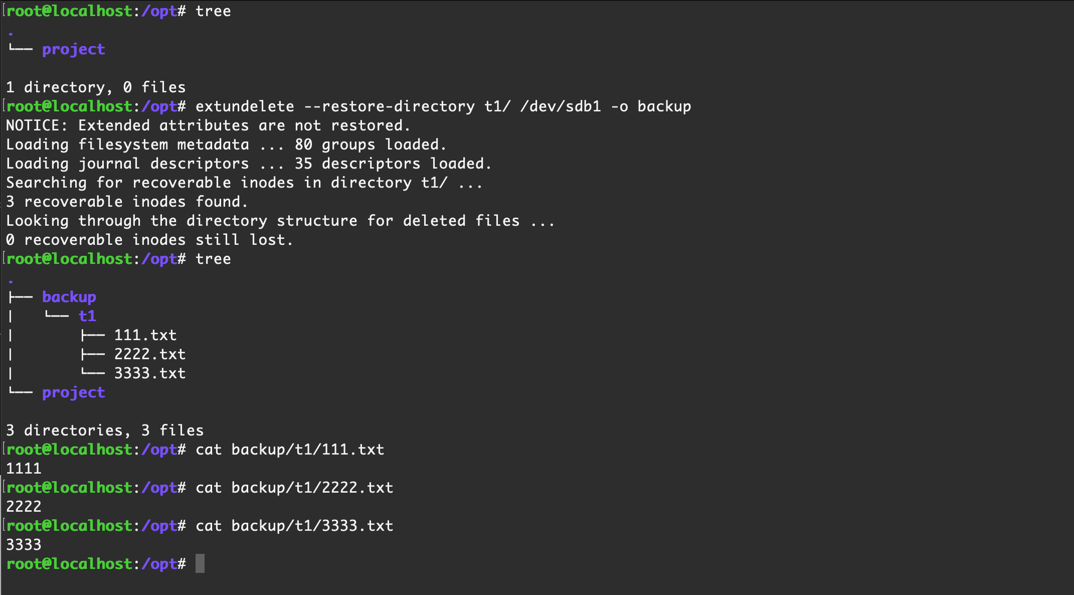
Task: Click 2222.txt in the tree listing
Action: pos(150,354)
